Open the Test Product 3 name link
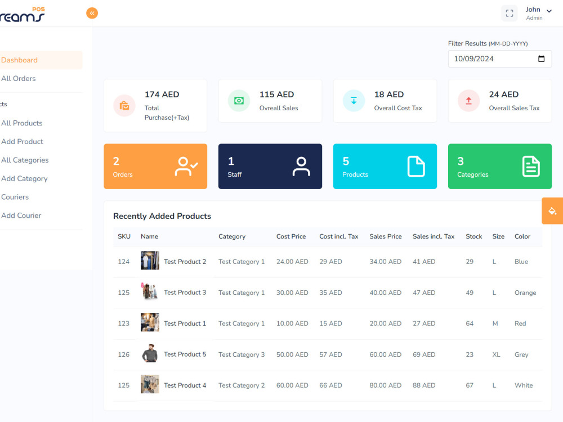This screenshot has height=422, width=563. (x=185, y=293)
